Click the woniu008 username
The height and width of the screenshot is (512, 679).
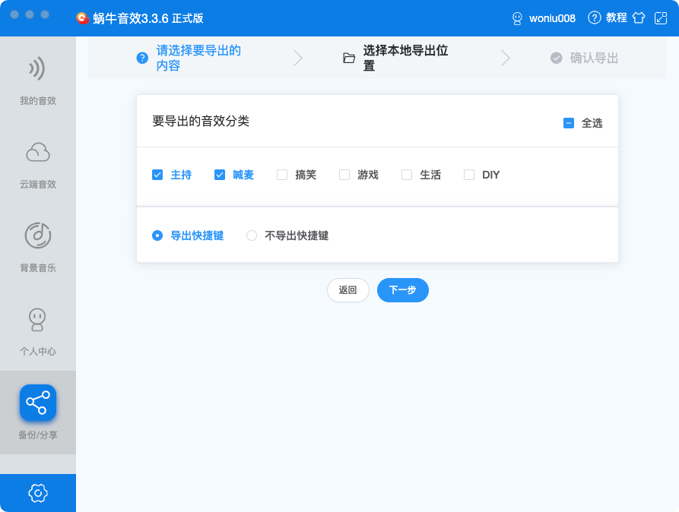tap(552, 18)
